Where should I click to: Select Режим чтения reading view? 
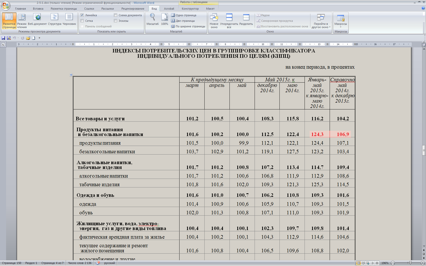tap(22, 19)
